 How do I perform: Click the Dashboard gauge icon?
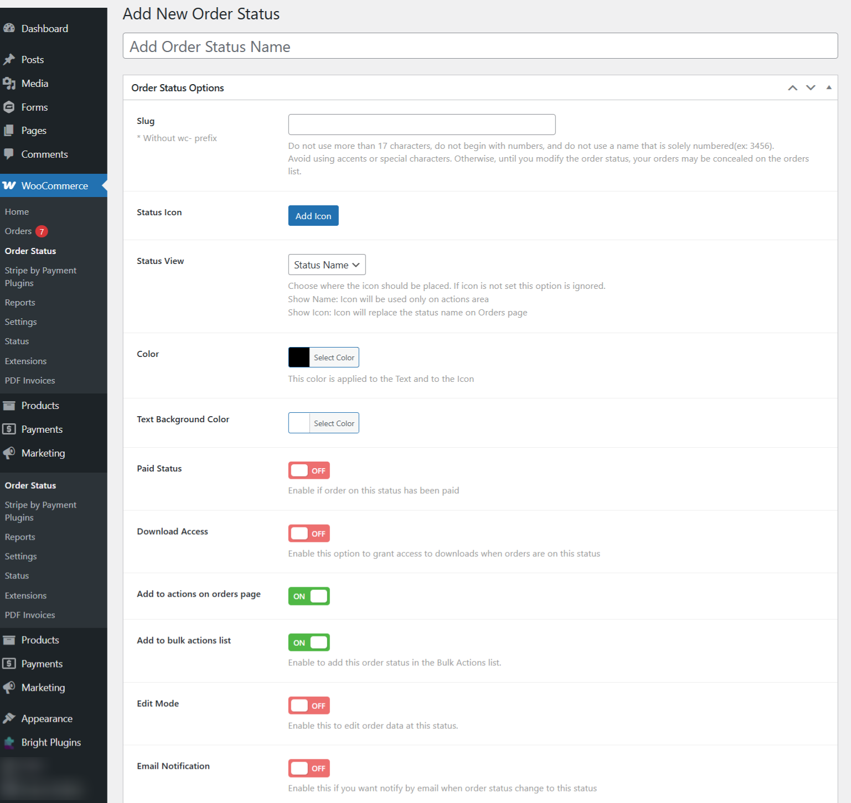point(9,28)
